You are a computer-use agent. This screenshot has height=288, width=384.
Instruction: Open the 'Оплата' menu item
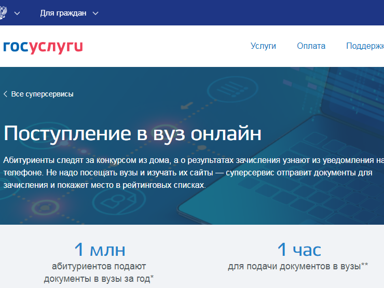coord(311,46)
